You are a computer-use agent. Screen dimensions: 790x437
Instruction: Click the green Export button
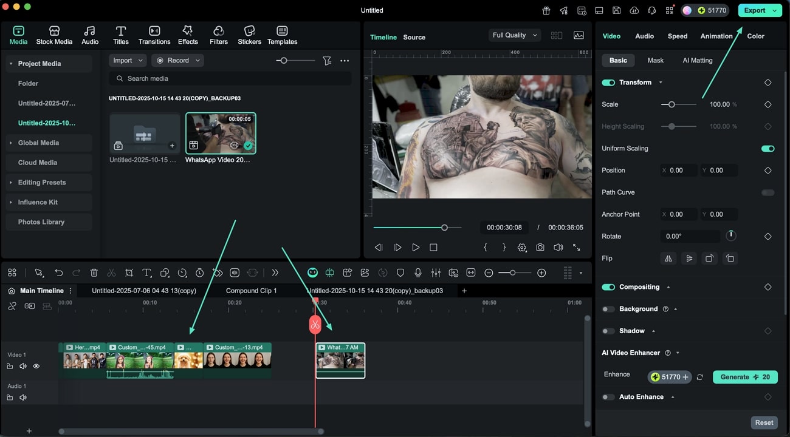point(755,10)
